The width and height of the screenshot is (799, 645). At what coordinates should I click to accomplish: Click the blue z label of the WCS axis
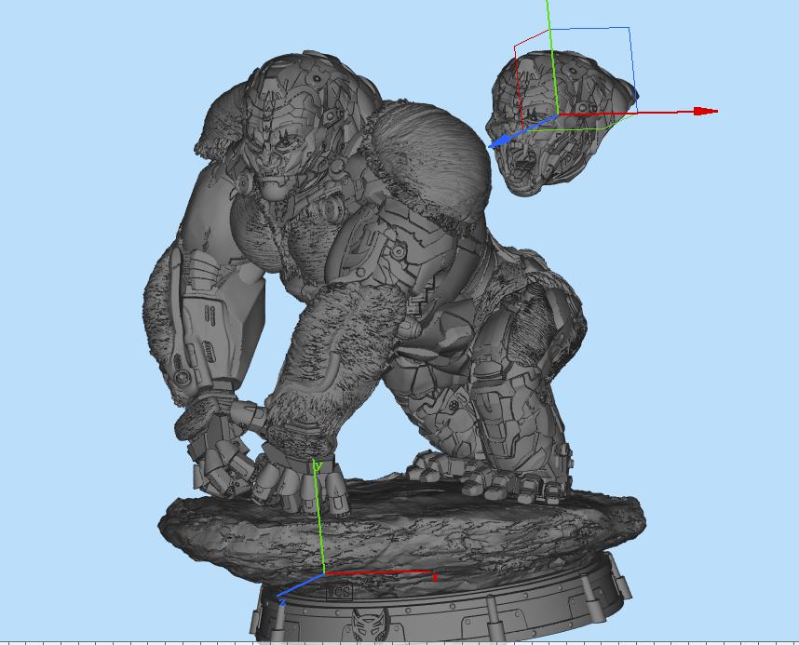click(282, 603)
